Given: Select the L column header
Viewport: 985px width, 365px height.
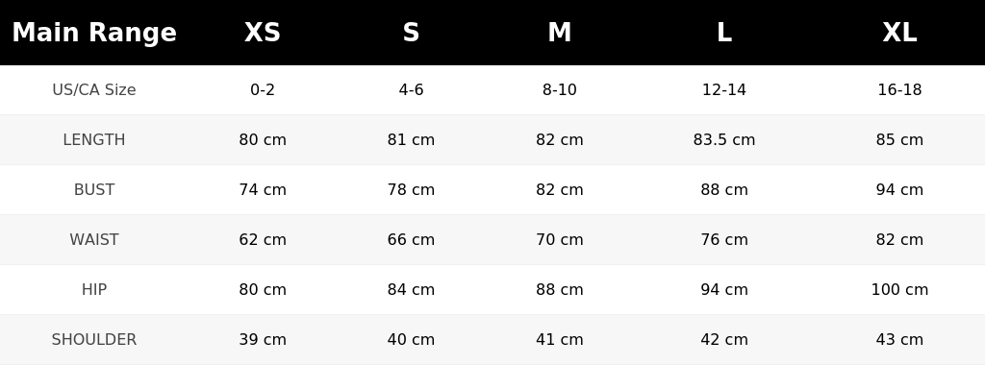Looking at the screenshot, I should pyautogui.click(x=724, y=33).
